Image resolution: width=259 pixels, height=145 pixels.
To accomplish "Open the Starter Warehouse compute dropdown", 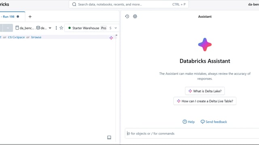I will click(x=92, y=28).
